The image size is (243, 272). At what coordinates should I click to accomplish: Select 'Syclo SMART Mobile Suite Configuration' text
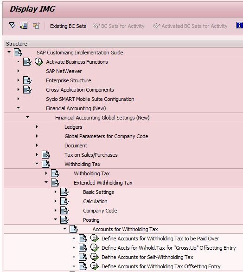coord(90,99)
